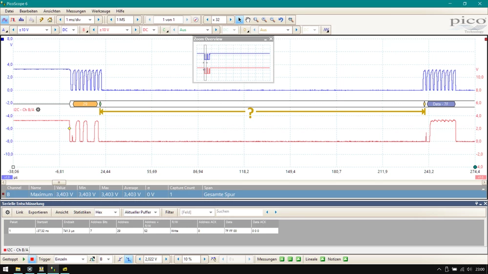Select the I2C - Ch B/A tab
The height and width of the screenshot is (274, 488).
[x=16, y=250]
